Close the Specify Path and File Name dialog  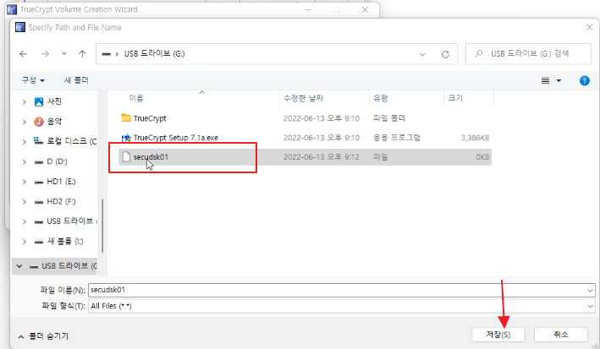(589, 27)
